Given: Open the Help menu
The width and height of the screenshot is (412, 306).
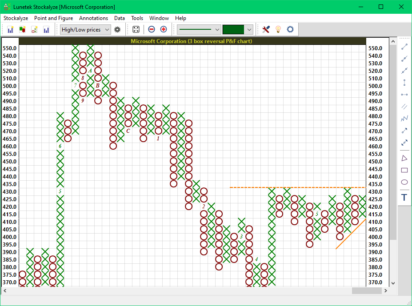Looking at the screenshot, I should coord(180,18).
